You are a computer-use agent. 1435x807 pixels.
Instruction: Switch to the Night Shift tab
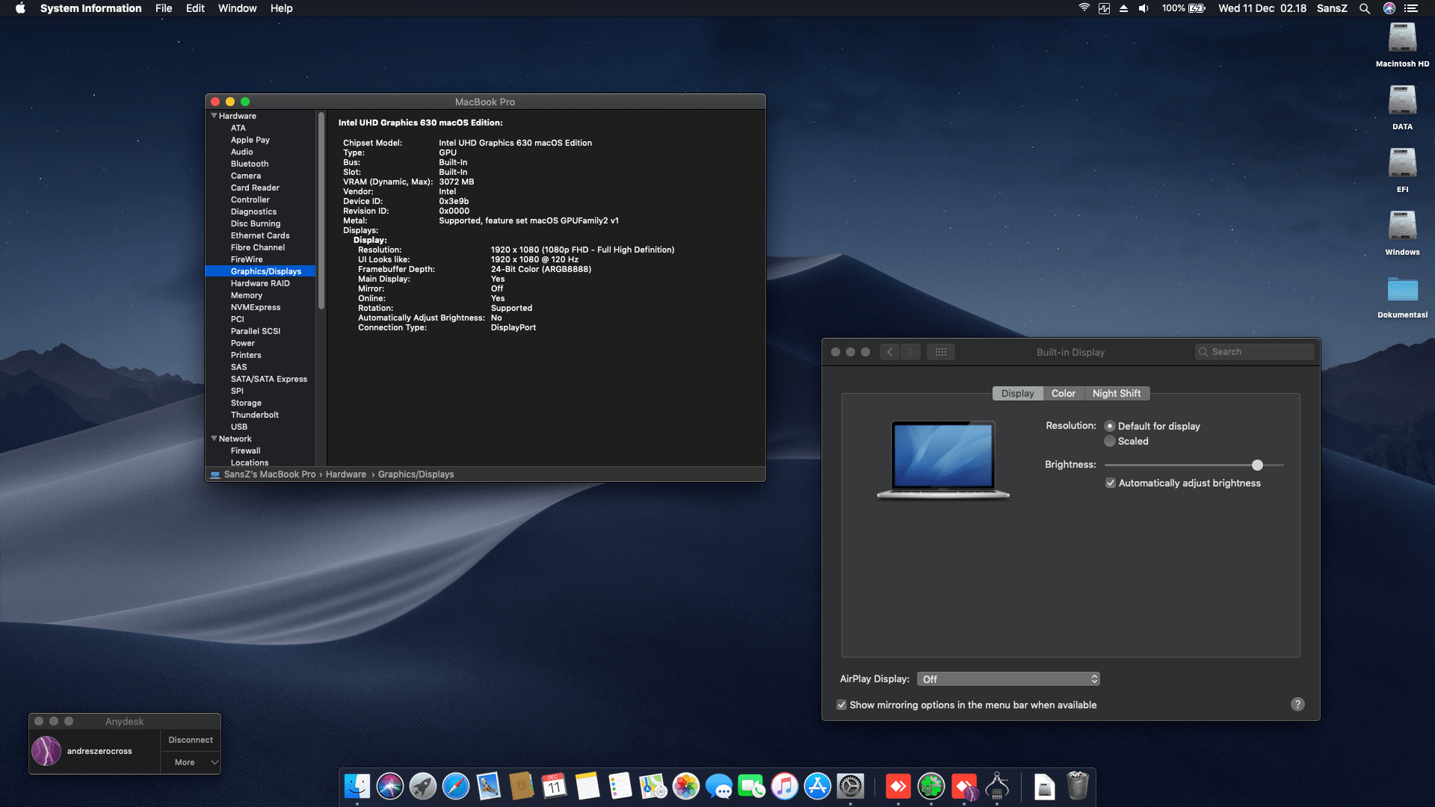(x=1117, y=393)
